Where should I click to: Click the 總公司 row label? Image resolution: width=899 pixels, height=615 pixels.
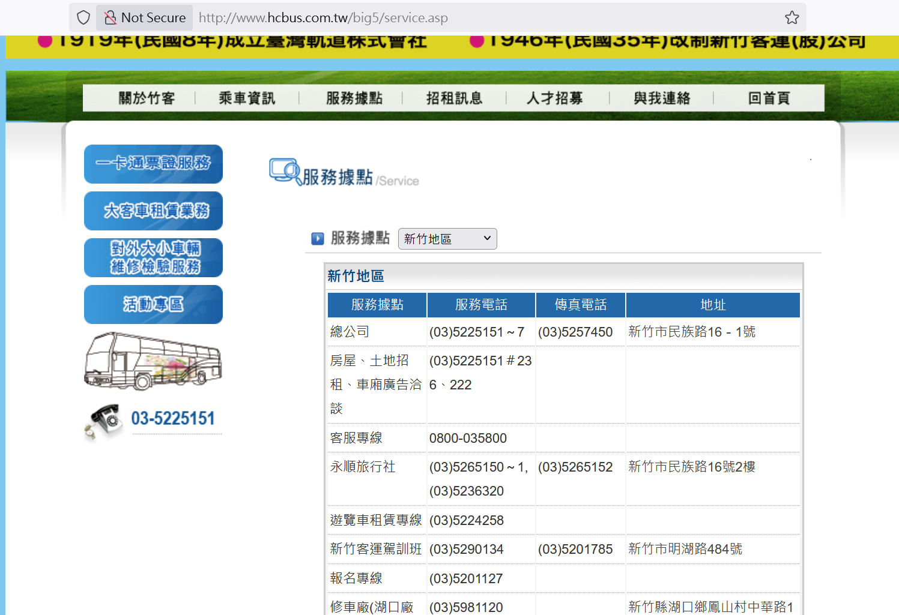click(350, 332)
